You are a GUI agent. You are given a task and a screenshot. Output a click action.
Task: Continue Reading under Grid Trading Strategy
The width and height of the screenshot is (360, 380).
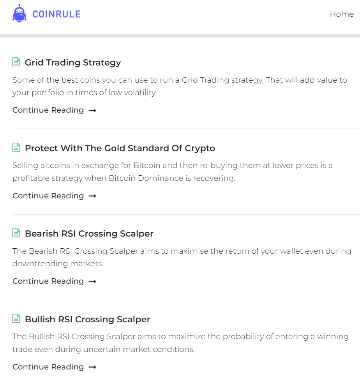(x=48, y=110)
